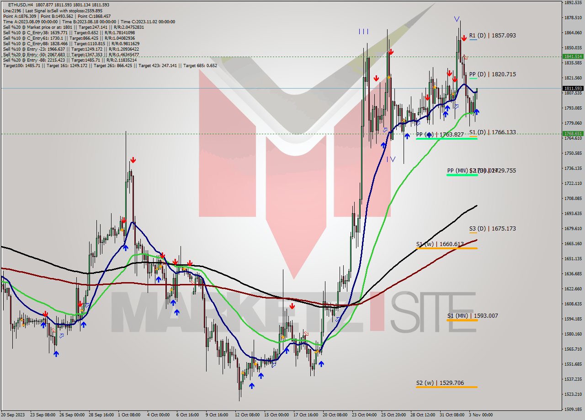Select the 'Point A:1876.309' info line
This screenshot has width=585, height=420.
click(x=57, y=16)
